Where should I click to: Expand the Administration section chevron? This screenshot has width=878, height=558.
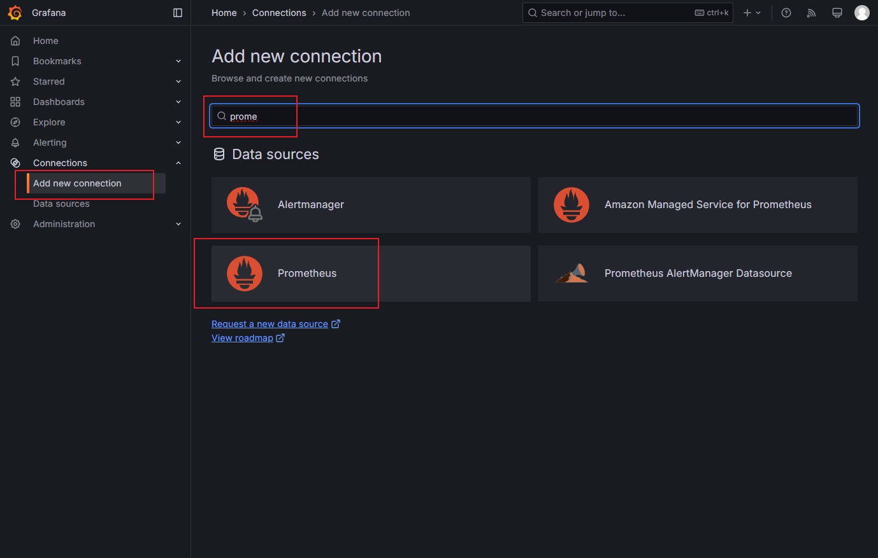point(178,224)
